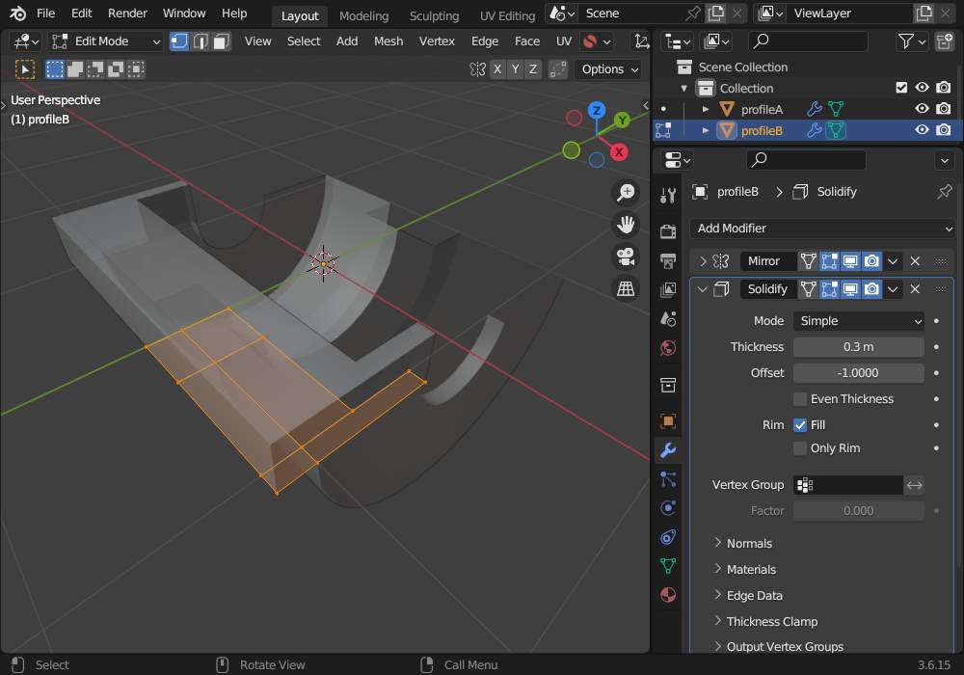
Task: Click the Offset -1.0000 field
Action: (858, 372)
